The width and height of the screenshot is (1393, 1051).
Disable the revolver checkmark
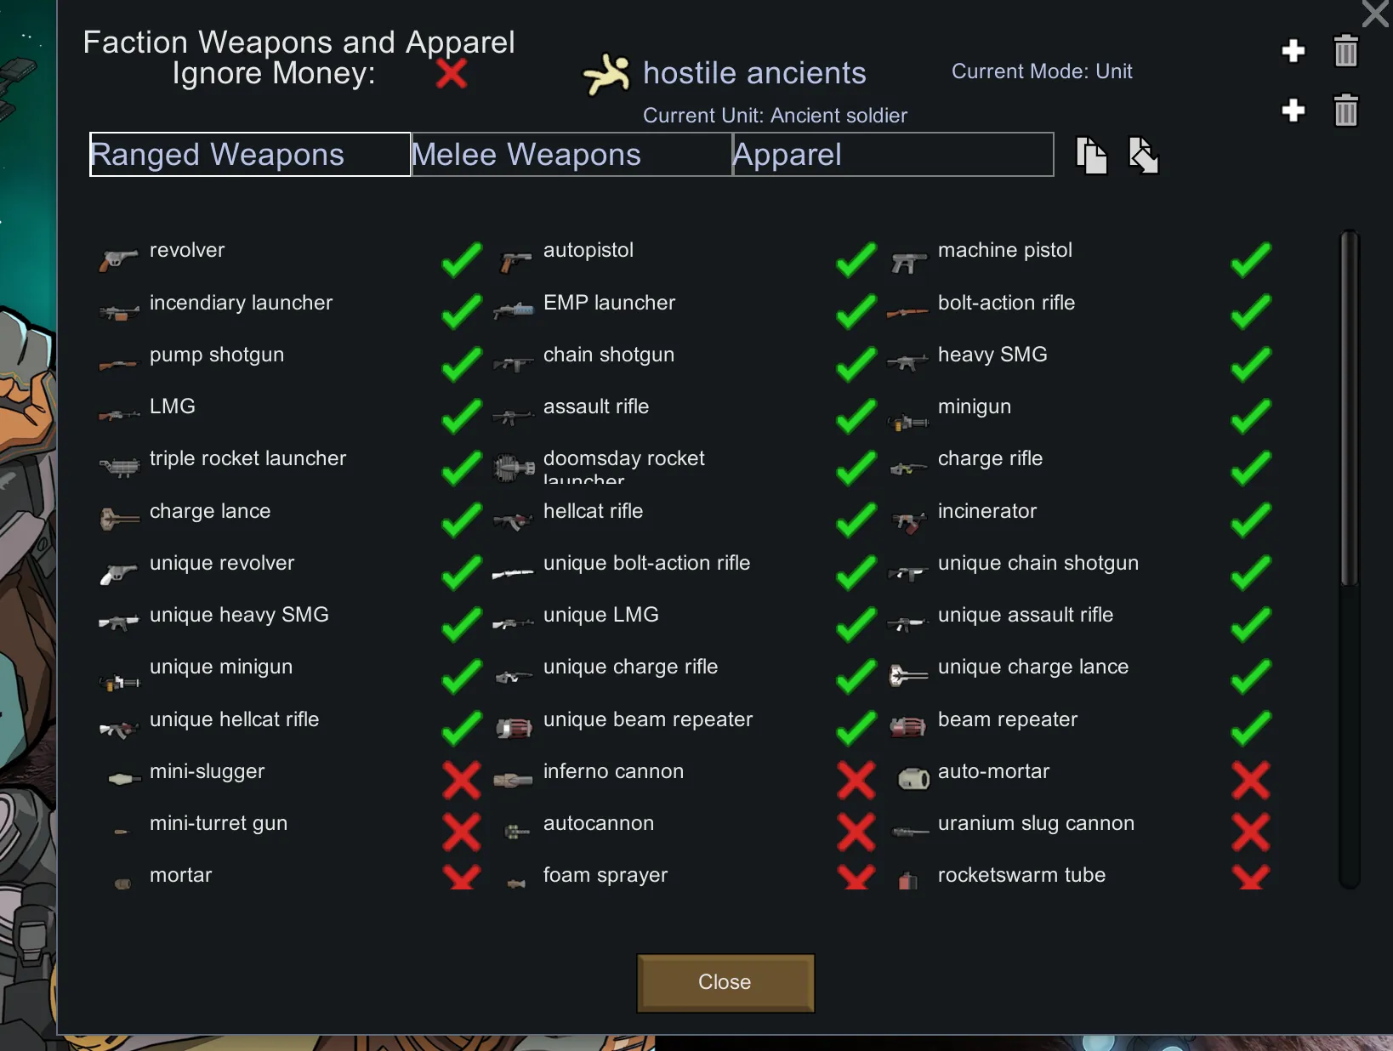pos(462,260)
